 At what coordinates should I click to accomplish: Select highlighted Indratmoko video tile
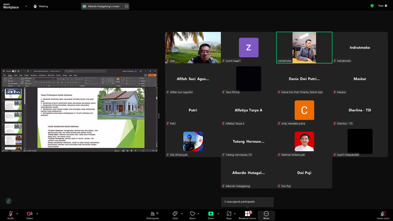pos(305,47)
